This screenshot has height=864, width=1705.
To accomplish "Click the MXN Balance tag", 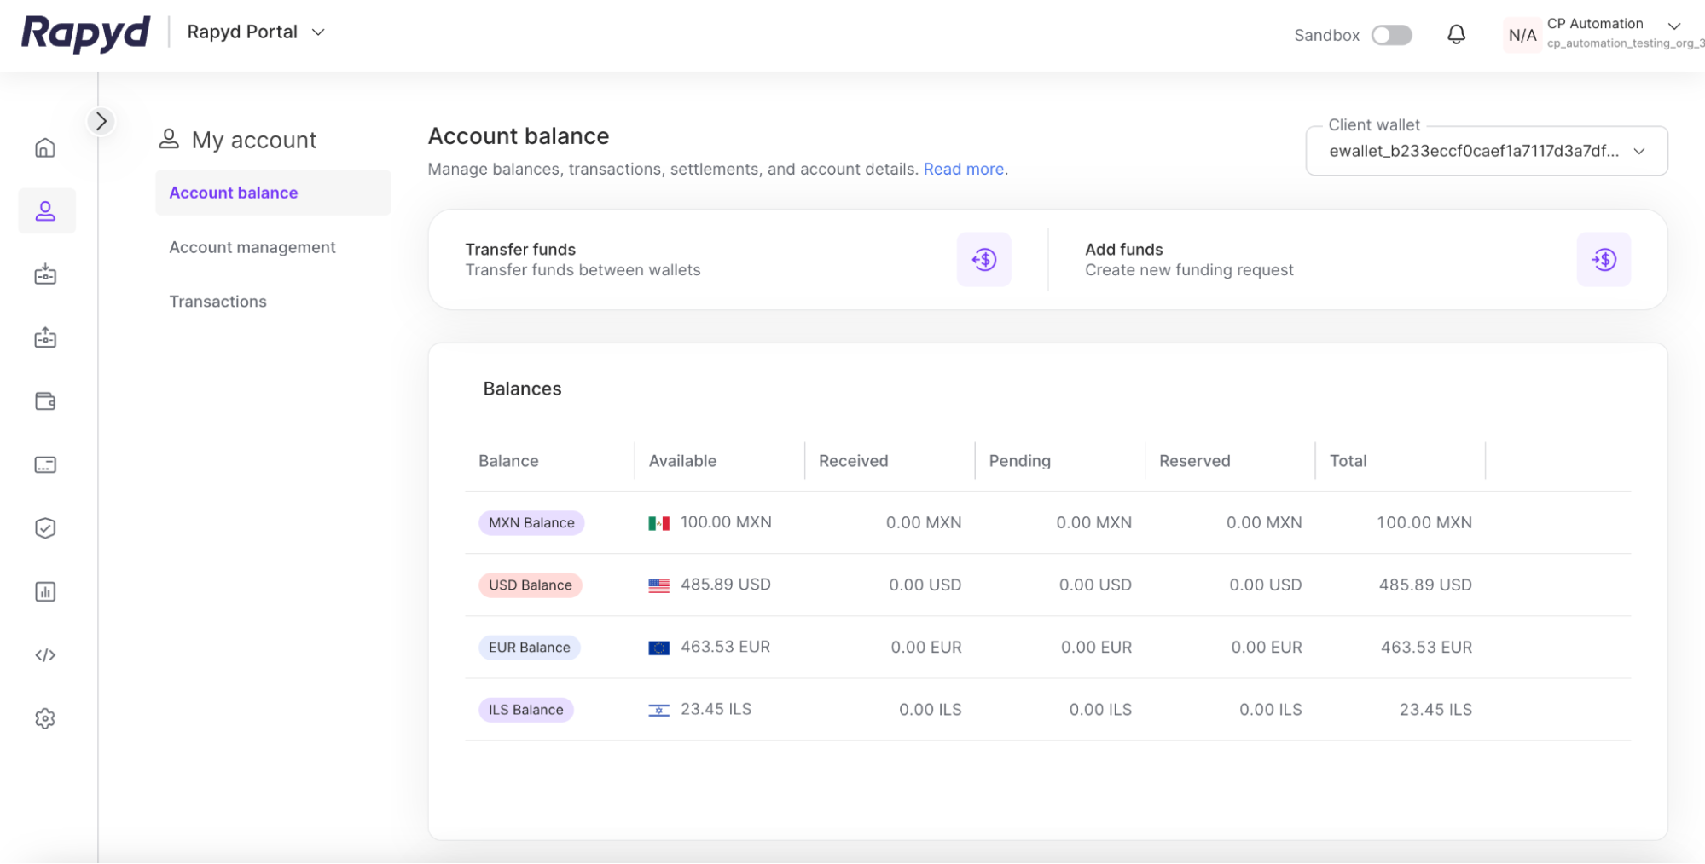I will click(x=531, y=522).
